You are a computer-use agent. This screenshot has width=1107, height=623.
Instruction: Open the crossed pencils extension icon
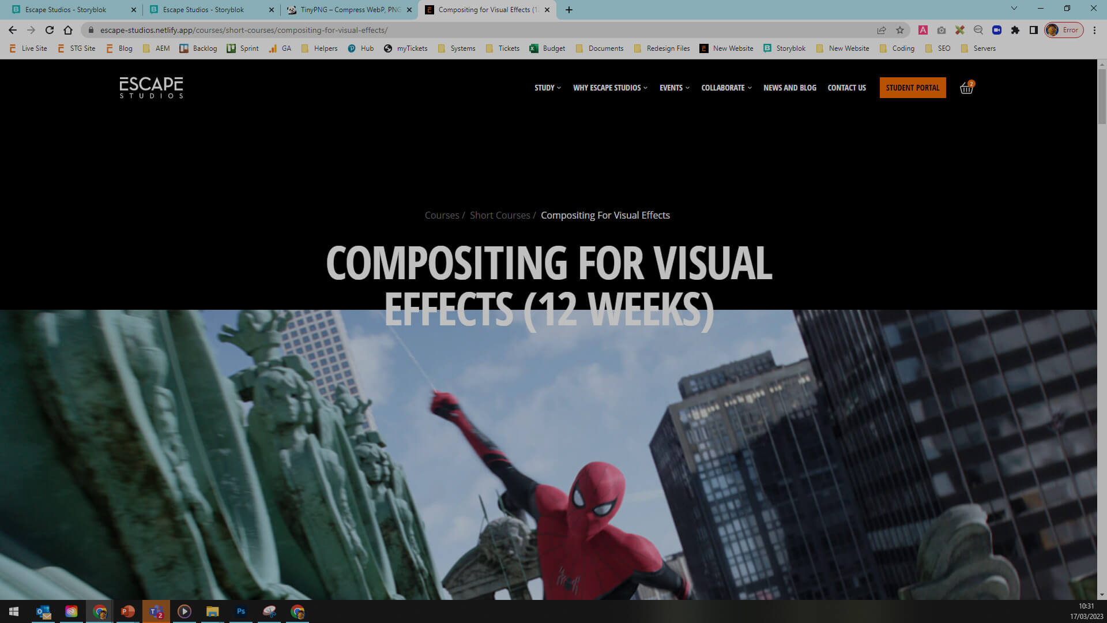[x=960, y=30]
